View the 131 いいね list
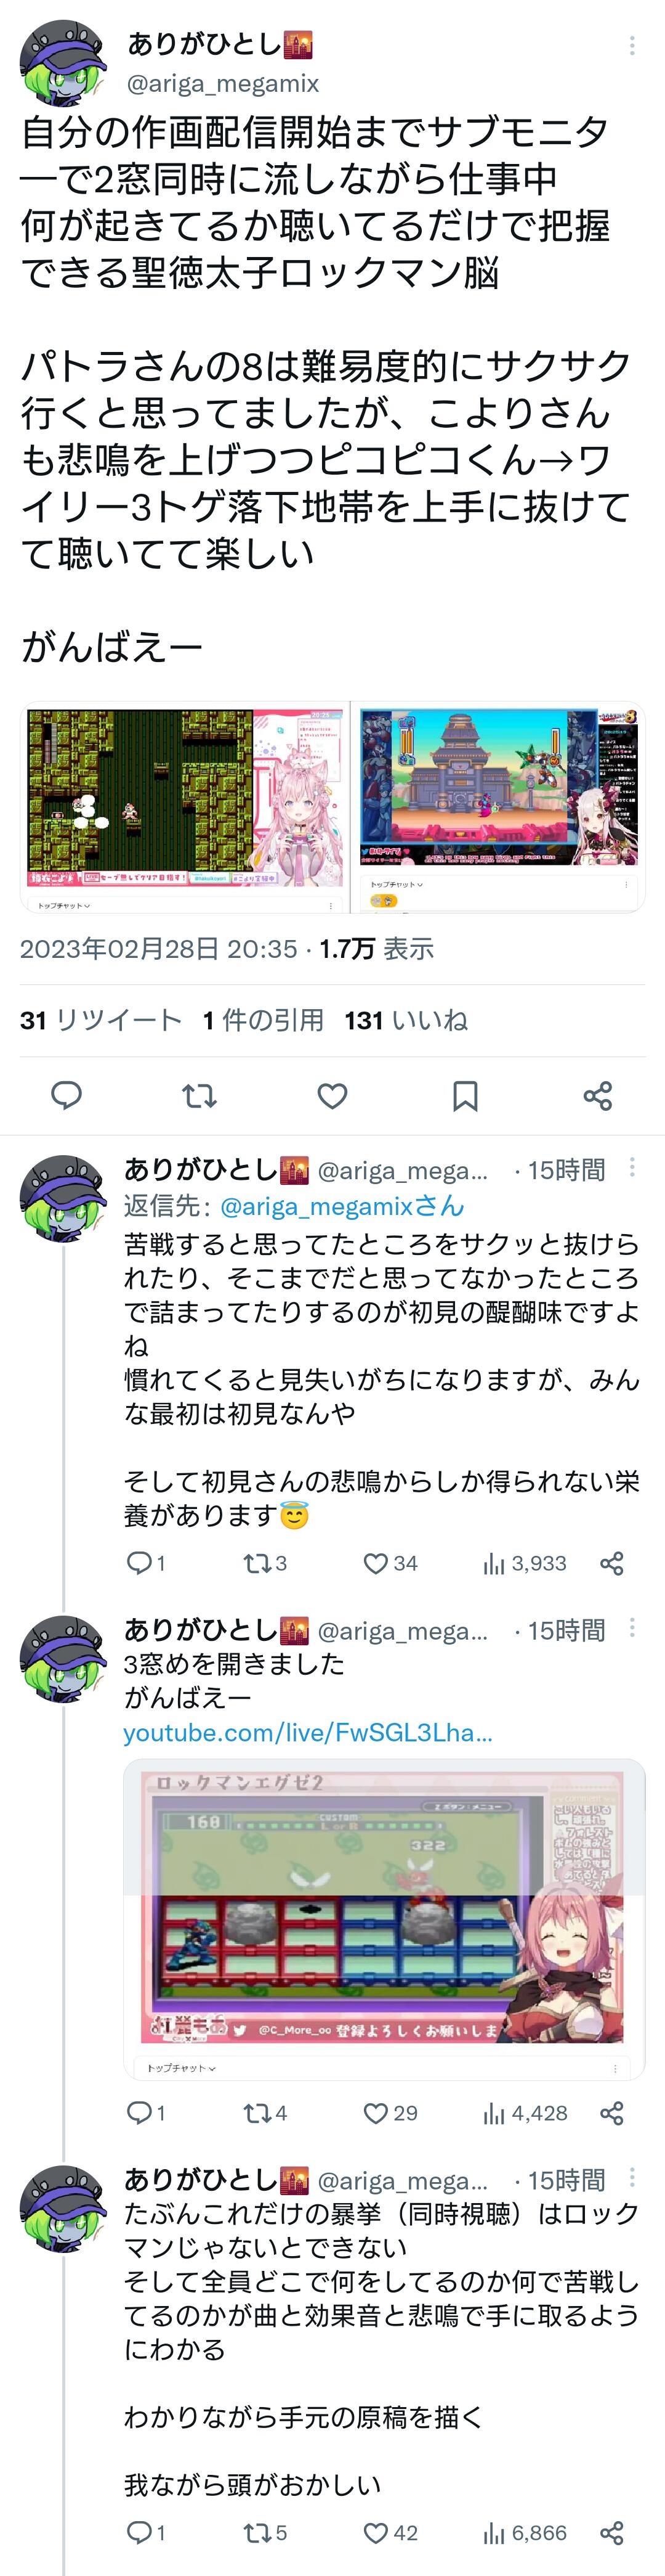 405,1020
